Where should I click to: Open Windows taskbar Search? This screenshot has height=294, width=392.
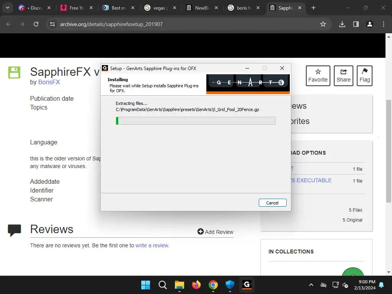click(x=162, y=285)
